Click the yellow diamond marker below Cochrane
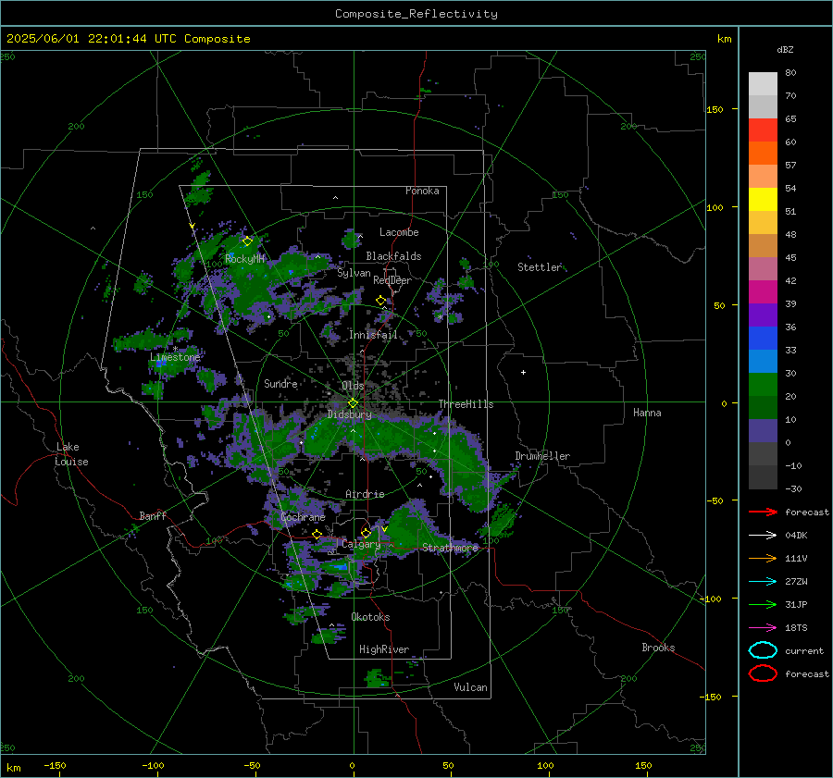 point(317,534)
